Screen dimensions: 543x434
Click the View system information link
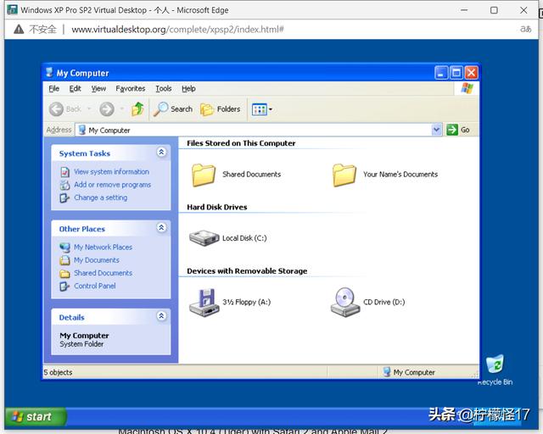[111, 171]
